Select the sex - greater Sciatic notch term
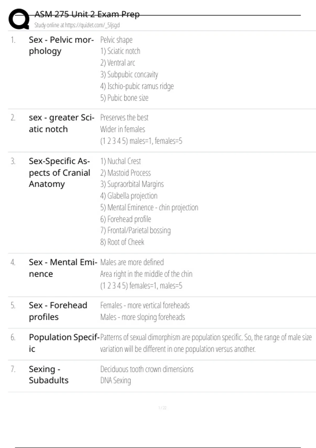316x448 pixels. click(x=62, y=123)
